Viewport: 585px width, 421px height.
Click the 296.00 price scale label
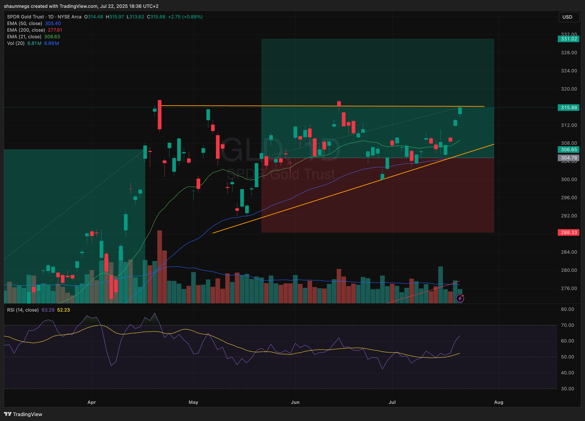coord(568,197)
